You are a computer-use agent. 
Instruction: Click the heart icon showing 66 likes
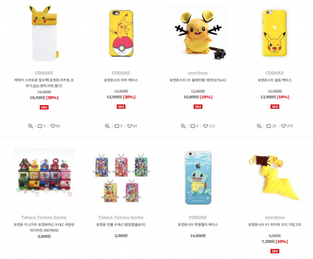click(x=53, y=126)
